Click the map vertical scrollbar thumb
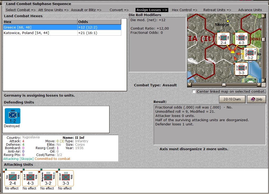The width and height of the screenshot is (269, 194). [x=263, y=39]
